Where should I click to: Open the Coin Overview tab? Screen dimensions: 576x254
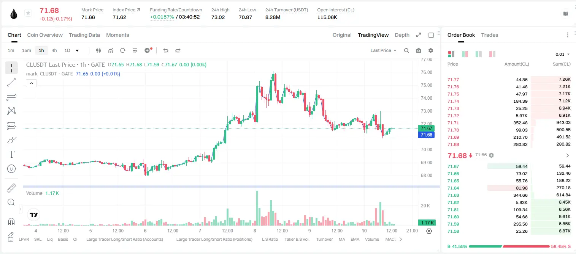click(45, 35)
